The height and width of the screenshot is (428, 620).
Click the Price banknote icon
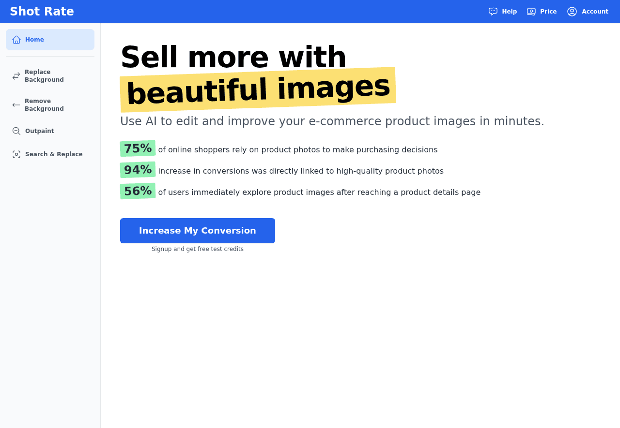click(531, 12)
